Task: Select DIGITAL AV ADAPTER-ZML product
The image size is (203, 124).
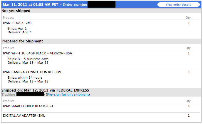Action: [24, 116]
